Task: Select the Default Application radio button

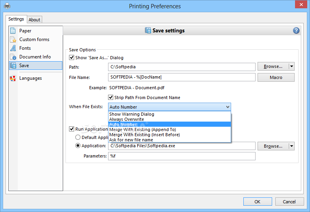Action: coord(78,137)
